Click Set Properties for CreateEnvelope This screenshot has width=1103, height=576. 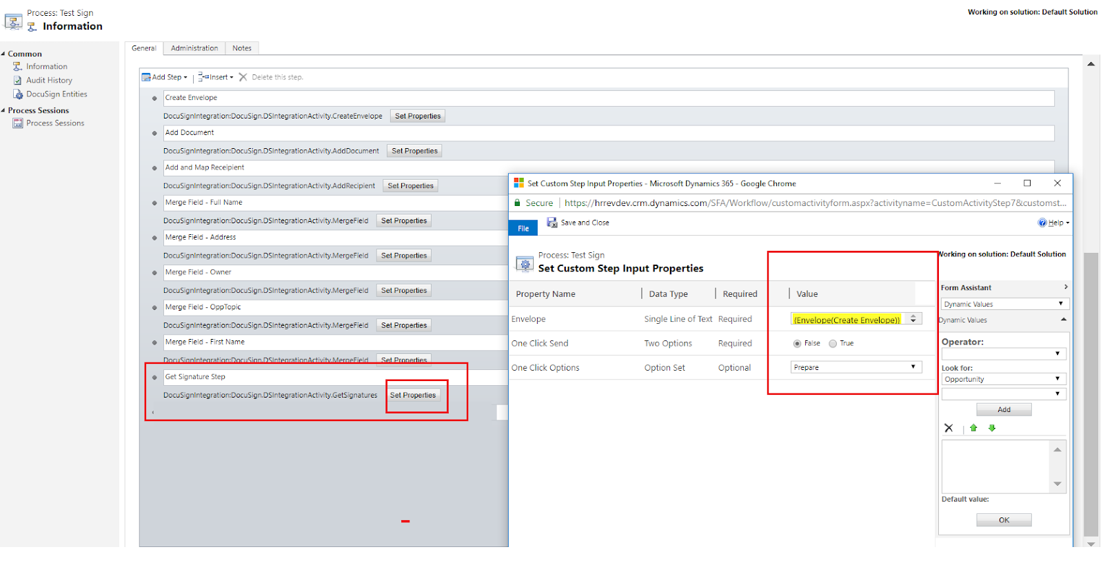pyautogui.click(x=418, y=116)
